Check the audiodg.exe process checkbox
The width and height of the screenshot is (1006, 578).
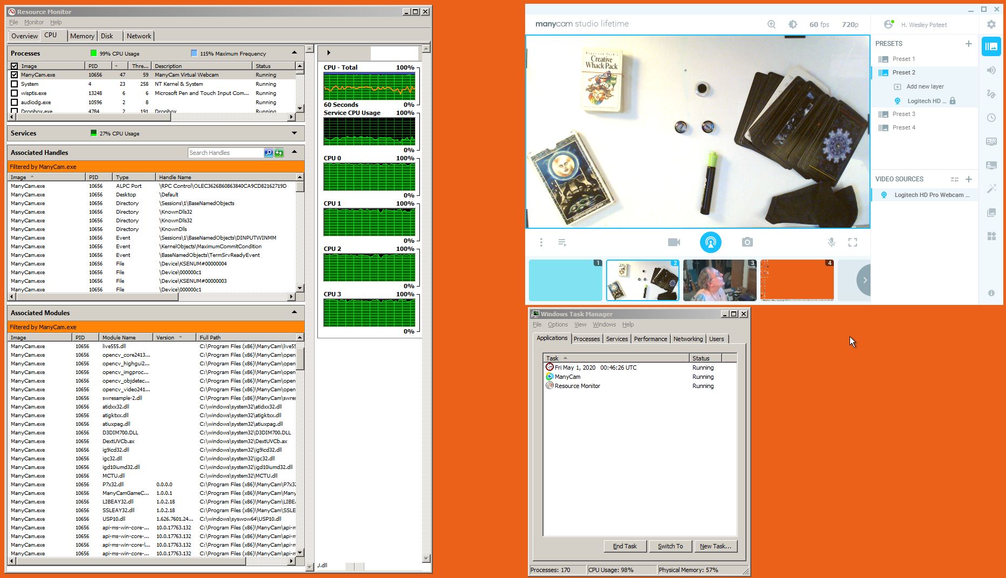(15, 103)
